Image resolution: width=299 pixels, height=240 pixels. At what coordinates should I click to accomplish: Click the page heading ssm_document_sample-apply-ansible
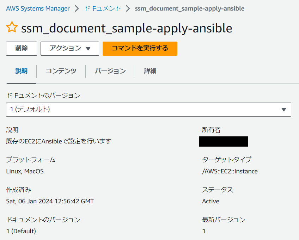[127, 28]
